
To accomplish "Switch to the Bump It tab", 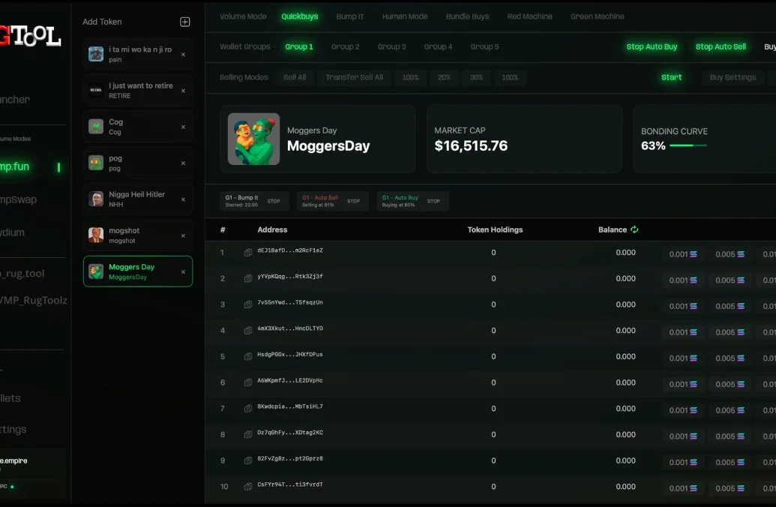I will pos(349,16).
